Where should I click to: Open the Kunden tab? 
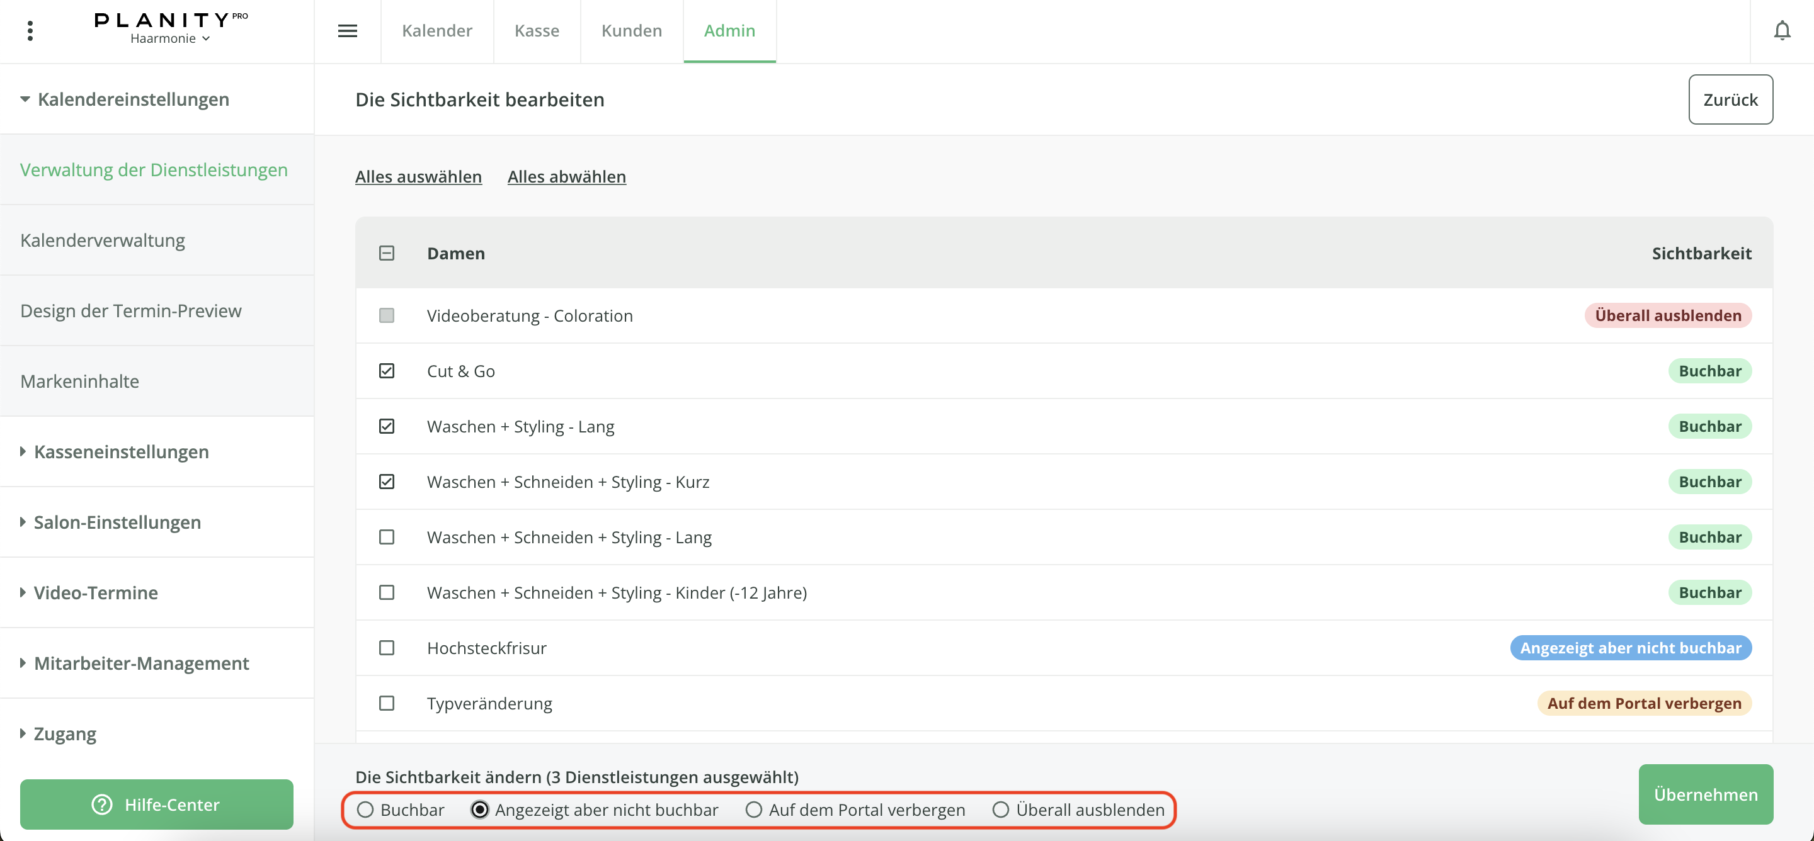click(631, 31)
